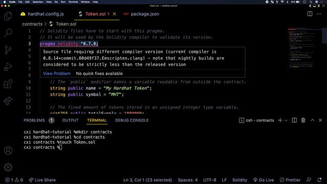Image resolution: width=327 pixels, height=184 pixels.
Task: Open the Run and Debug view
Action: (x=8, y=67)
